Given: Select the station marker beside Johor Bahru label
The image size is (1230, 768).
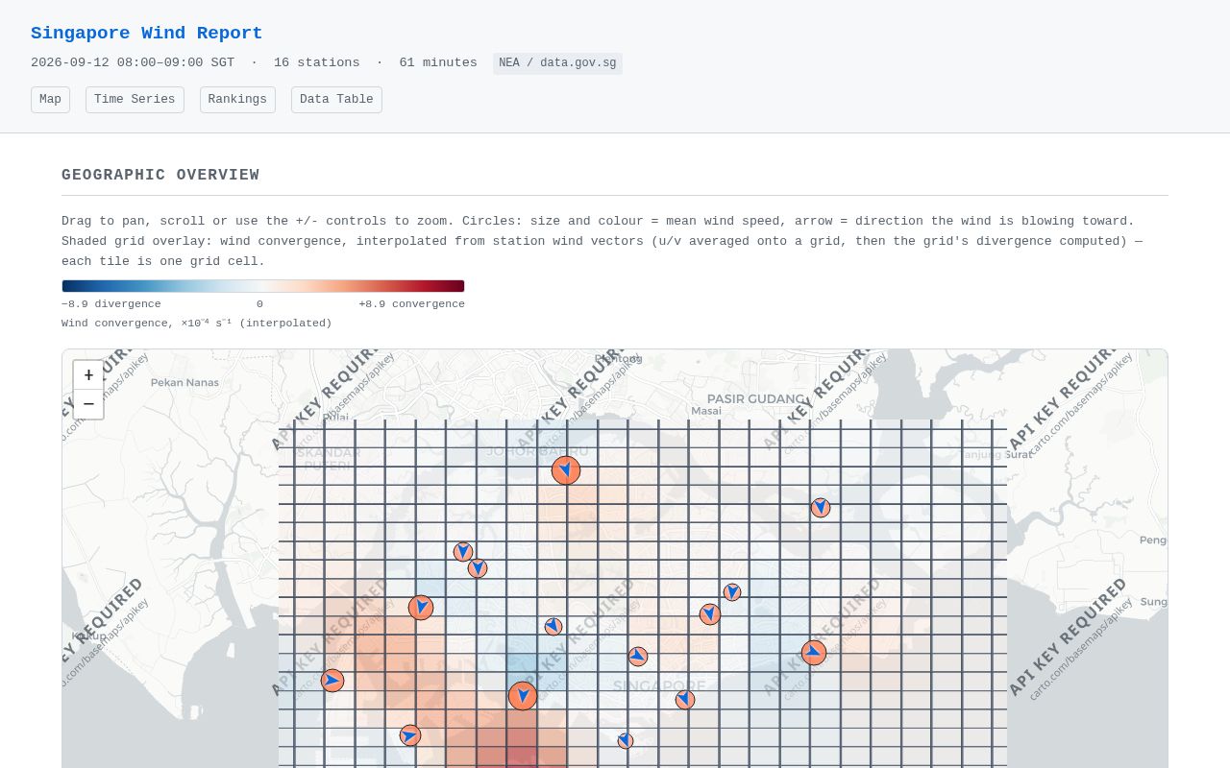Looking at the screenshot, I should [566, 470].
